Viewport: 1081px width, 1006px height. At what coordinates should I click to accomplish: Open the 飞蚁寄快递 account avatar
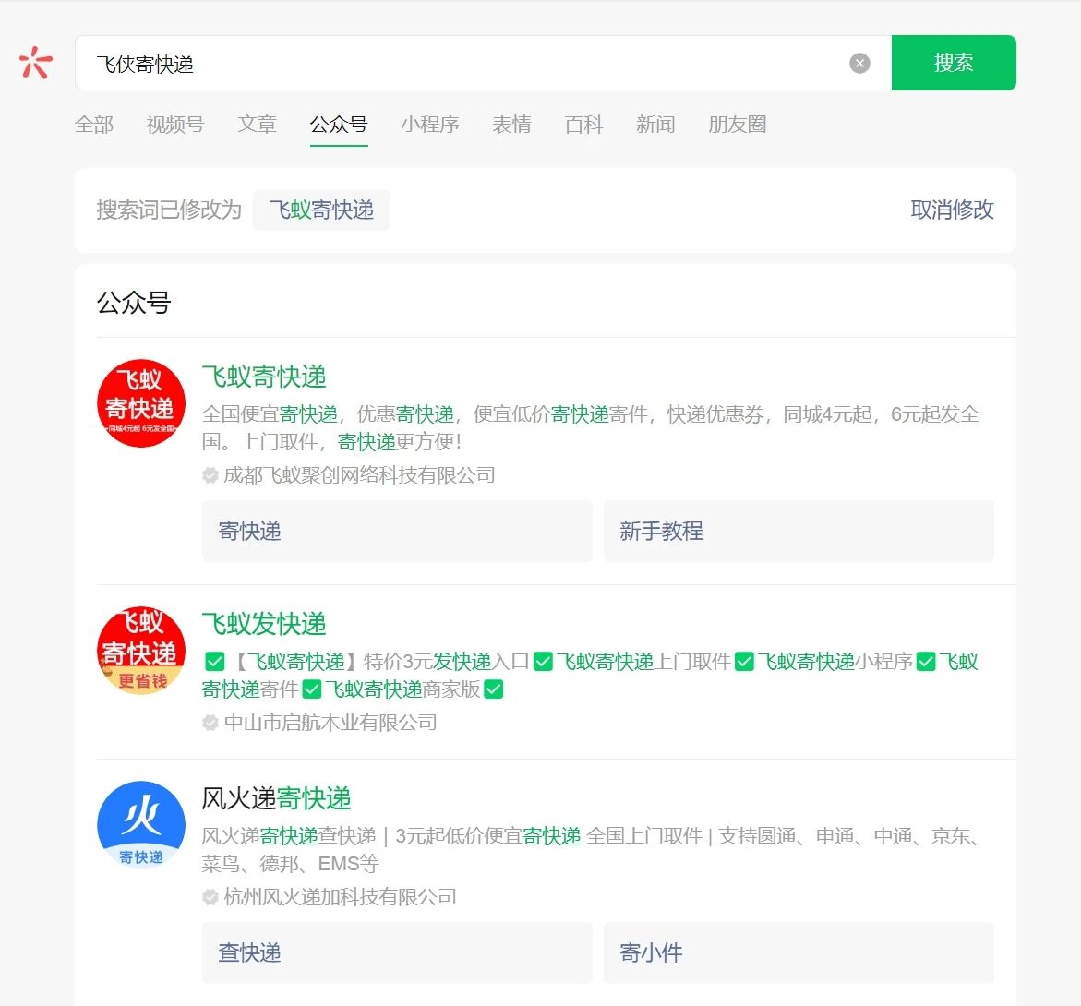[x=141, y=403]
